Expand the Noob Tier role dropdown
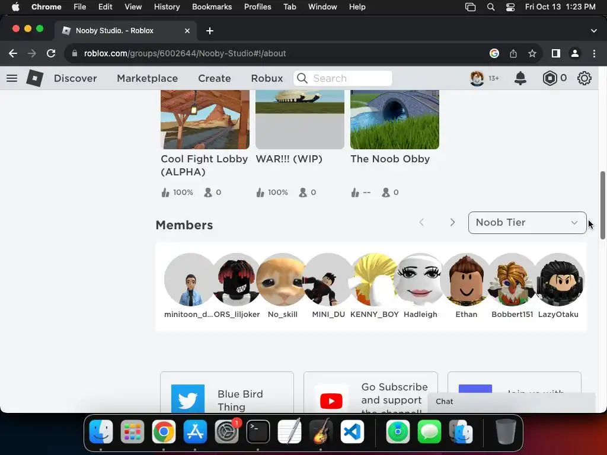607x455 pixels. [x=527, y=223]
